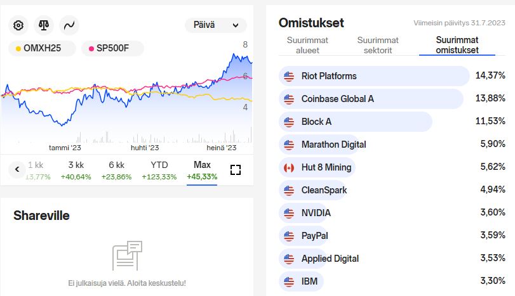Select the YTD time period
This screenshot has width=515, height=296.
tap(159, 171)
